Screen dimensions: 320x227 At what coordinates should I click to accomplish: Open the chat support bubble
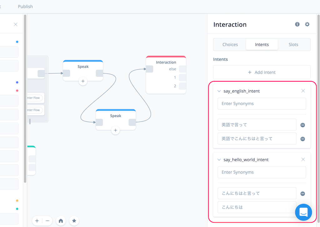coord(303,212)
